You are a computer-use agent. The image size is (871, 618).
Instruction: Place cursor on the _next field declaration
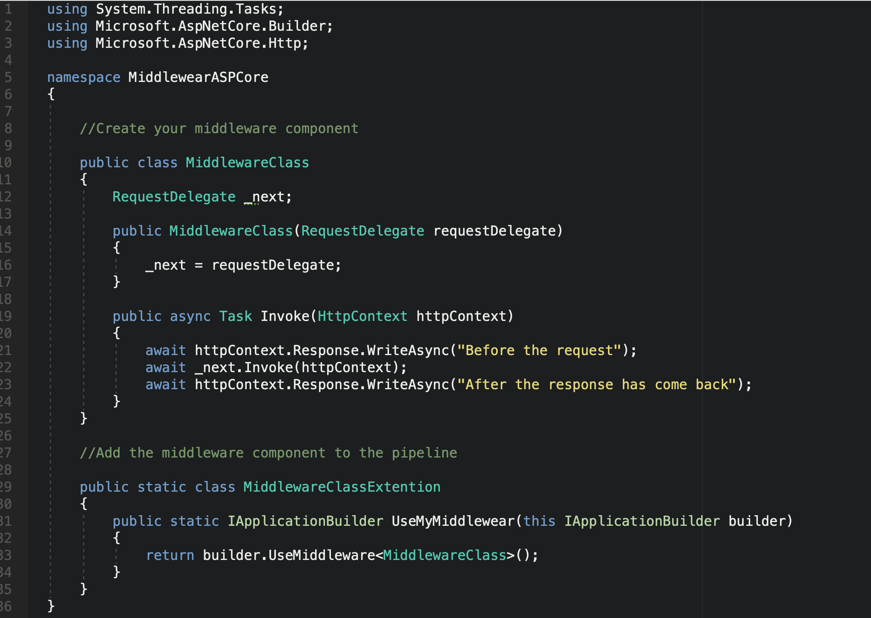(x=263, y=196)
